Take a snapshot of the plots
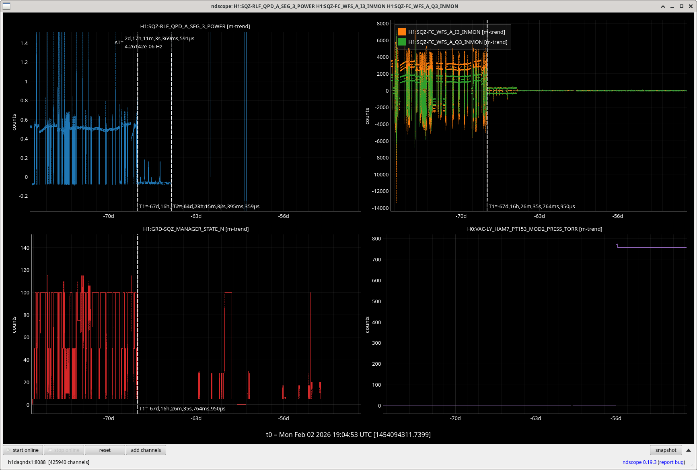This screenshot has width=697, height=470. [x=666, y=450]
